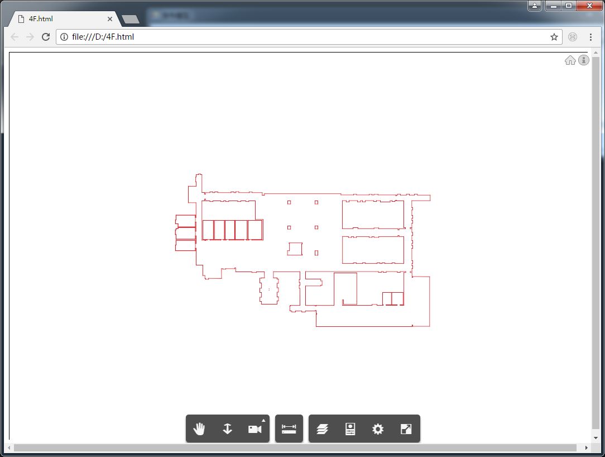Expand the camera tool's small arrow
The height and width of the screenshot is (457, 605).
pos(263,420)
